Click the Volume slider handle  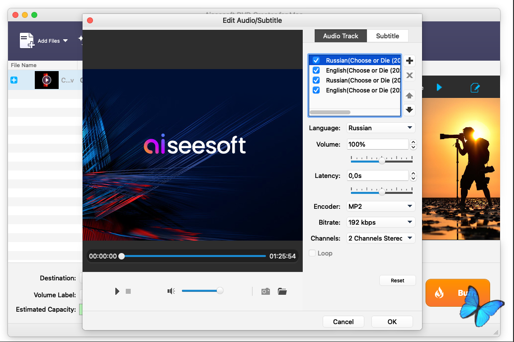click(382, 161)
